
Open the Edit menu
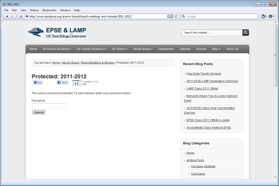pos(14,10)
